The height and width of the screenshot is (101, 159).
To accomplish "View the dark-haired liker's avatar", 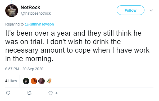I will (x=26, y=81).
